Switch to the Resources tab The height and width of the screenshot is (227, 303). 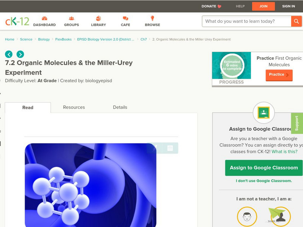(x=74, y=107)
